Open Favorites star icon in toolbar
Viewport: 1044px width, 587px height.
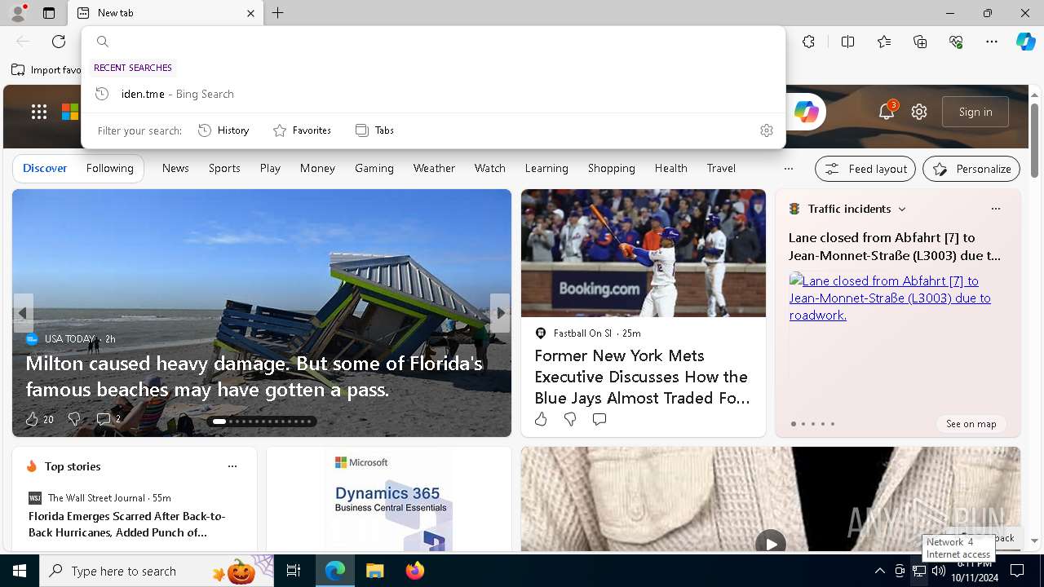(884, 42)
